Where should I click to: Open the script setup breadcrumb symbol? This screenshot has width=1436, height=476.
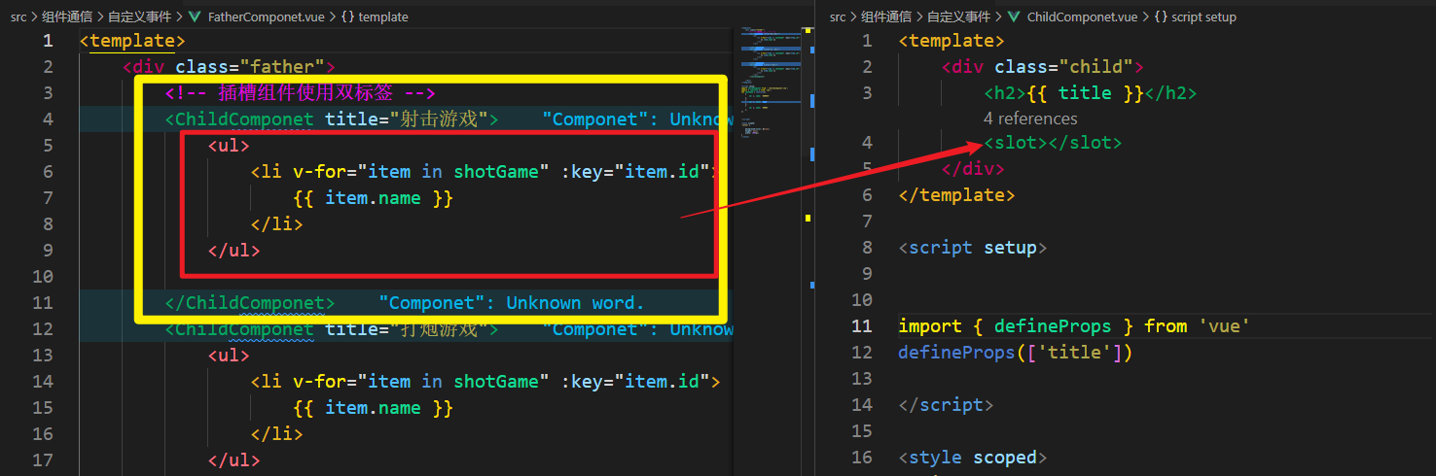(x=1204, y=17)
